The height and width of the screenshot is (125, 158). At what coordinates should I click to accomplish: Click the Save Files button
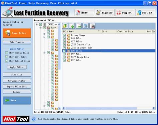coord(17,33)
